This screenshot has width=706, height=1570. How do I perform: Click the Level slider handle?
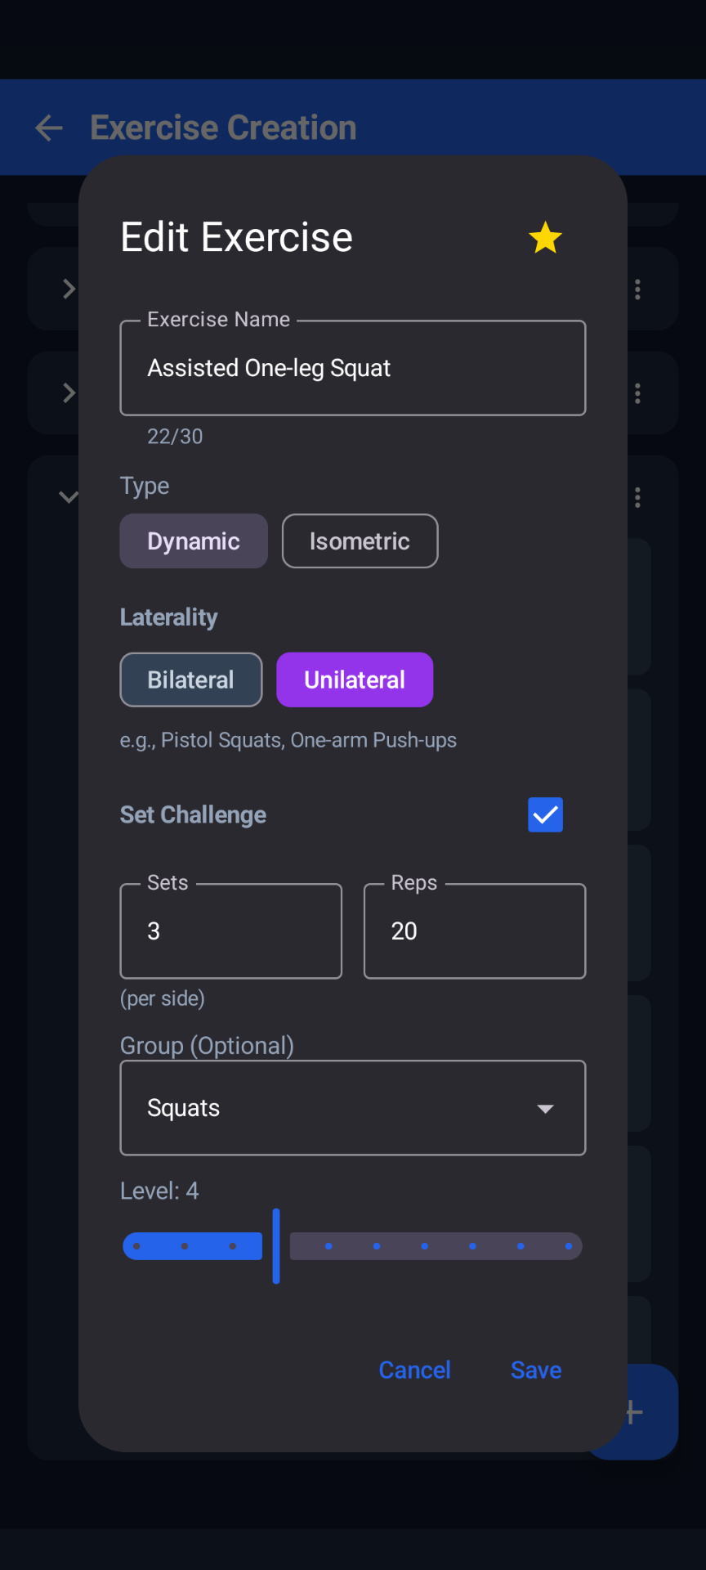point(276,1246)
